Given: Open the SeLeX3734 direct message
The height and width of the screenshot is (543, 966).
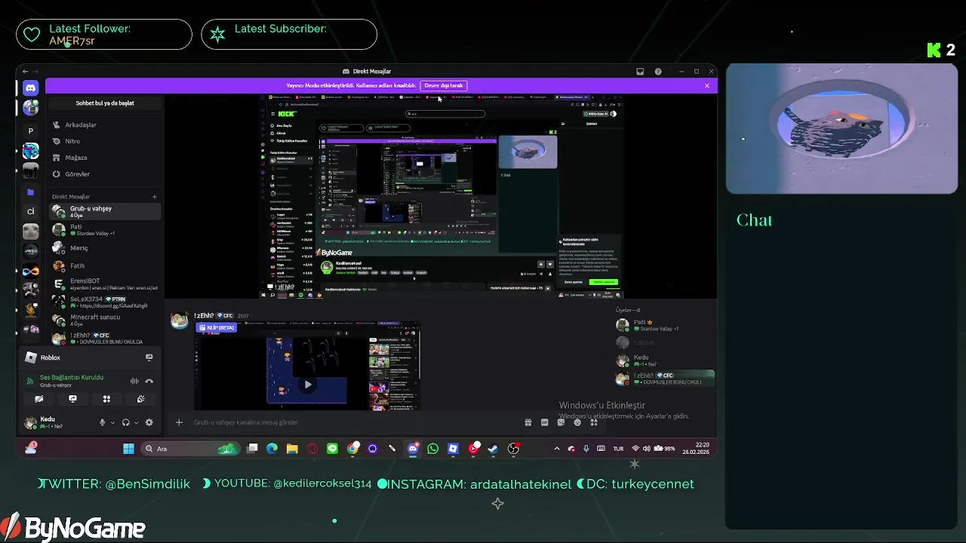Looking at the screenshot, I should 105,302.
